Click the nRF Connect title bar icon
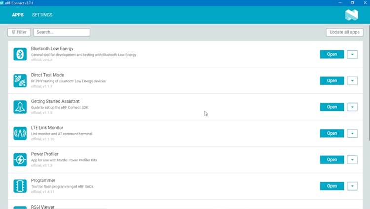370x209 pixels. (x=2, y=3)
